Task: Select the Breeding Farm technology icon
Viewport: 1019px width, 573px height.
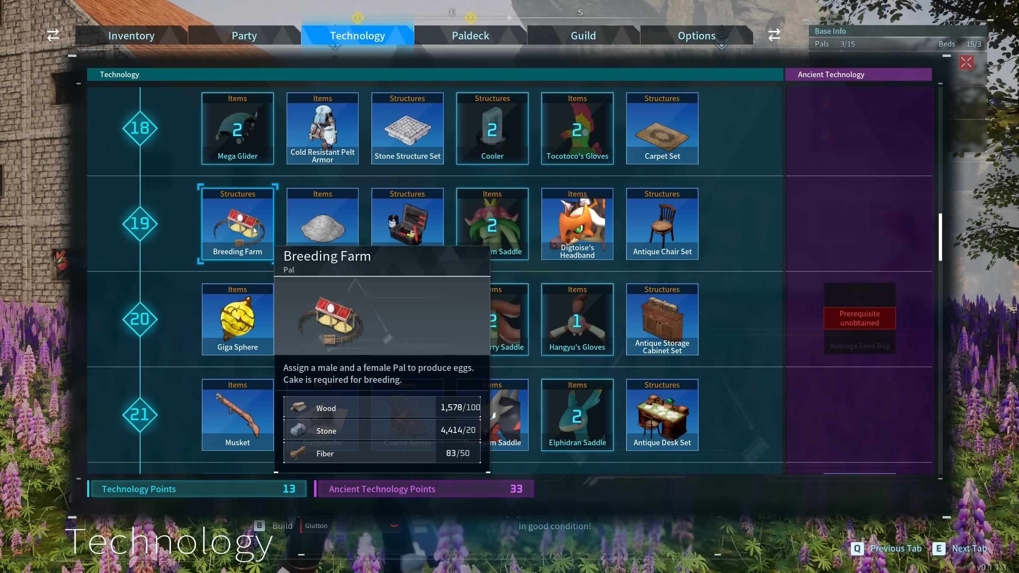Action: click(237, 222)
